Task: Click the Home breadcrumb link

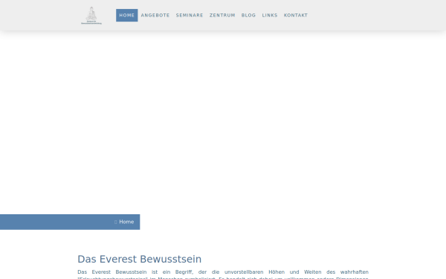Action: coord(126,222)
